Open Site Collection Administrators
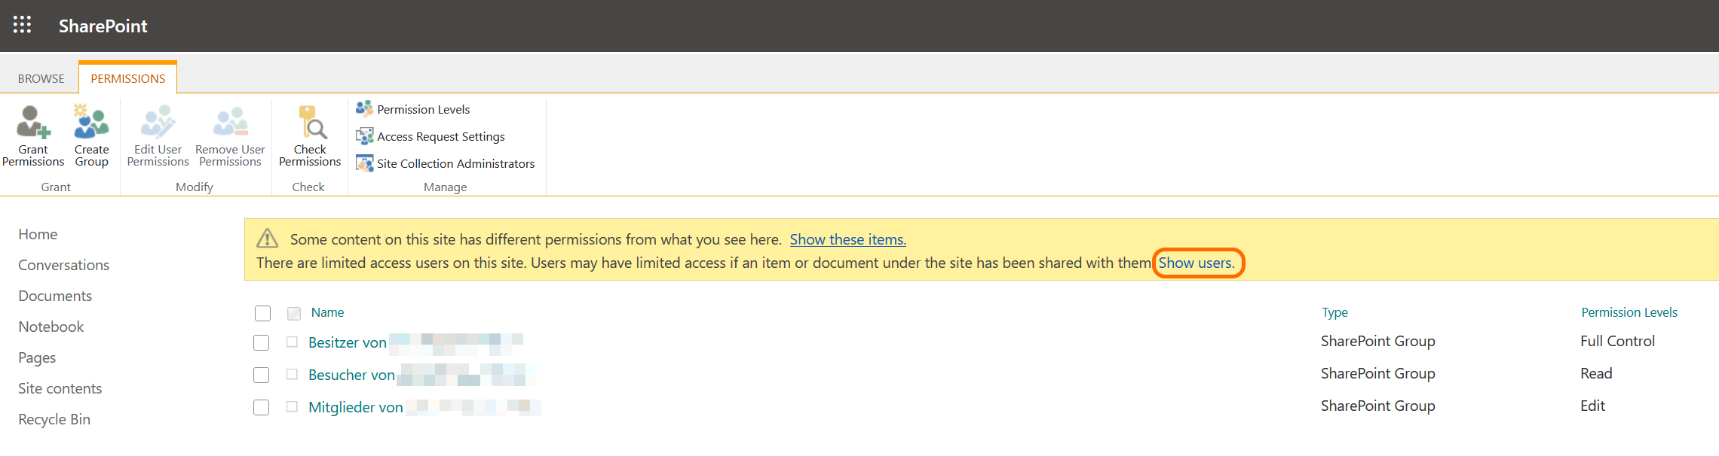The width and height of the screenshot is (1719, 456). (455, 164)
